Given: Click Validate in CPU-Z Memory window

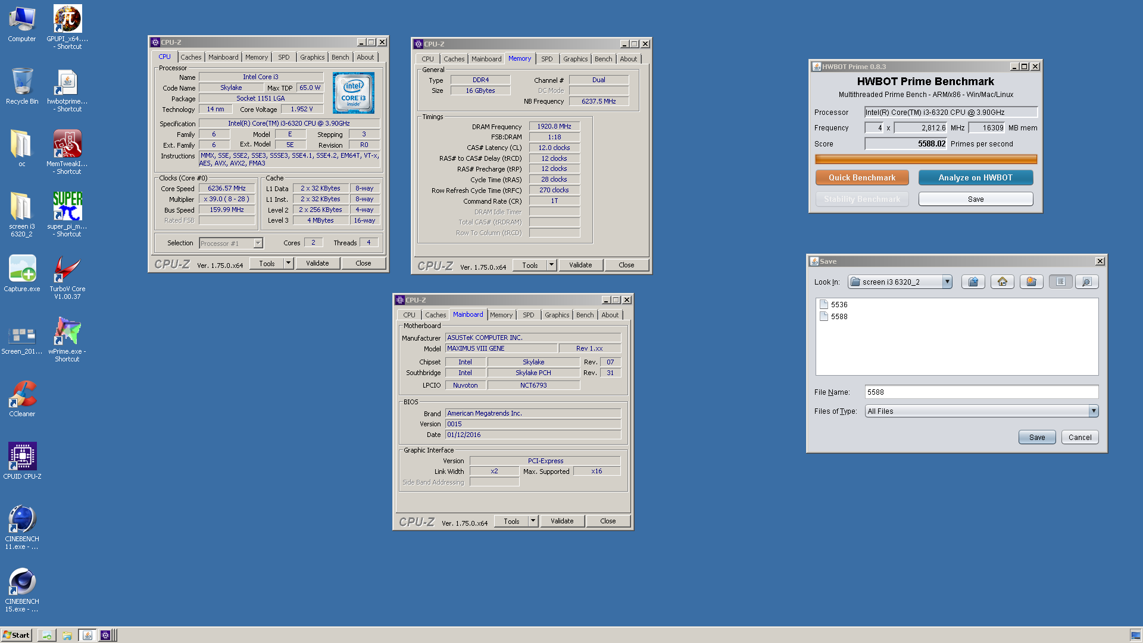Looking at the screenshot, I should (580, 265).
